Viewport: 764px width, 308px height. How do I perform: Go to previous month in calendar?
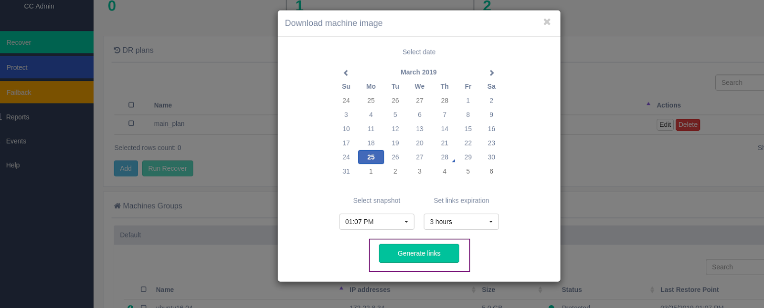(346, 73)
